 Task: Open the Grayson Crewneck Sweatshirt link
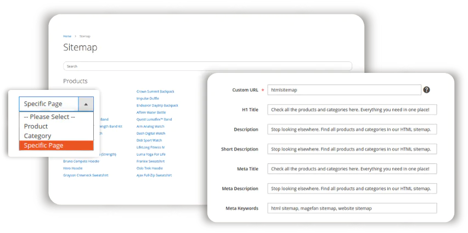[86, 175]
